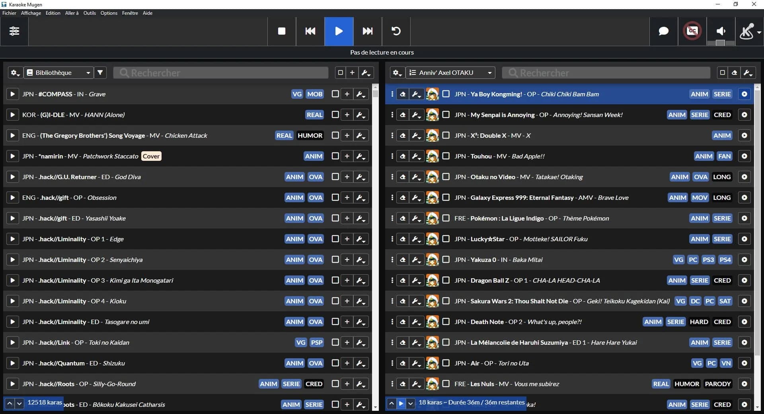Open the chat message bubble
The width and height of the screenshot is (764, 414).
(663, 31)
